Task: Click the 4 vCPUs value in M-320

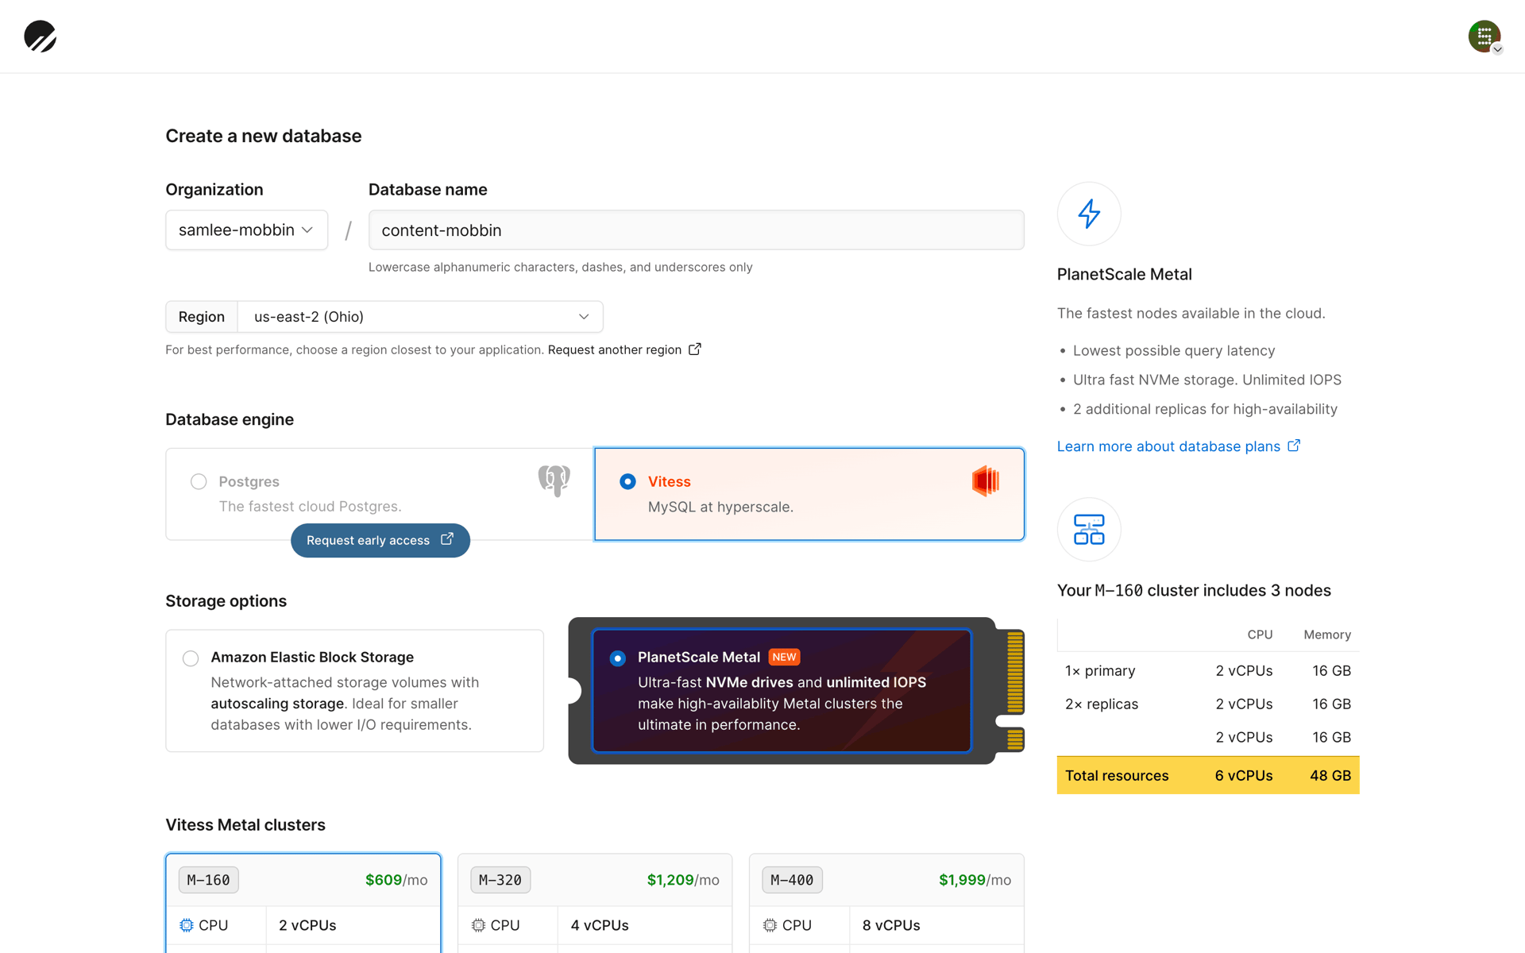Action: coord(600,925)
